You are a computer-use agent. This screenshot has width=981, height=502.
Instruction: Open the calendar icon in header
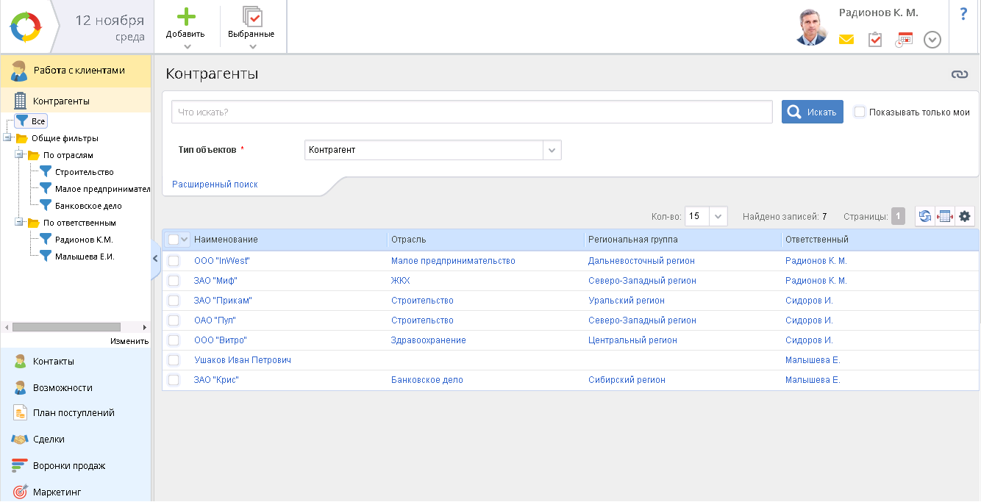904,40
